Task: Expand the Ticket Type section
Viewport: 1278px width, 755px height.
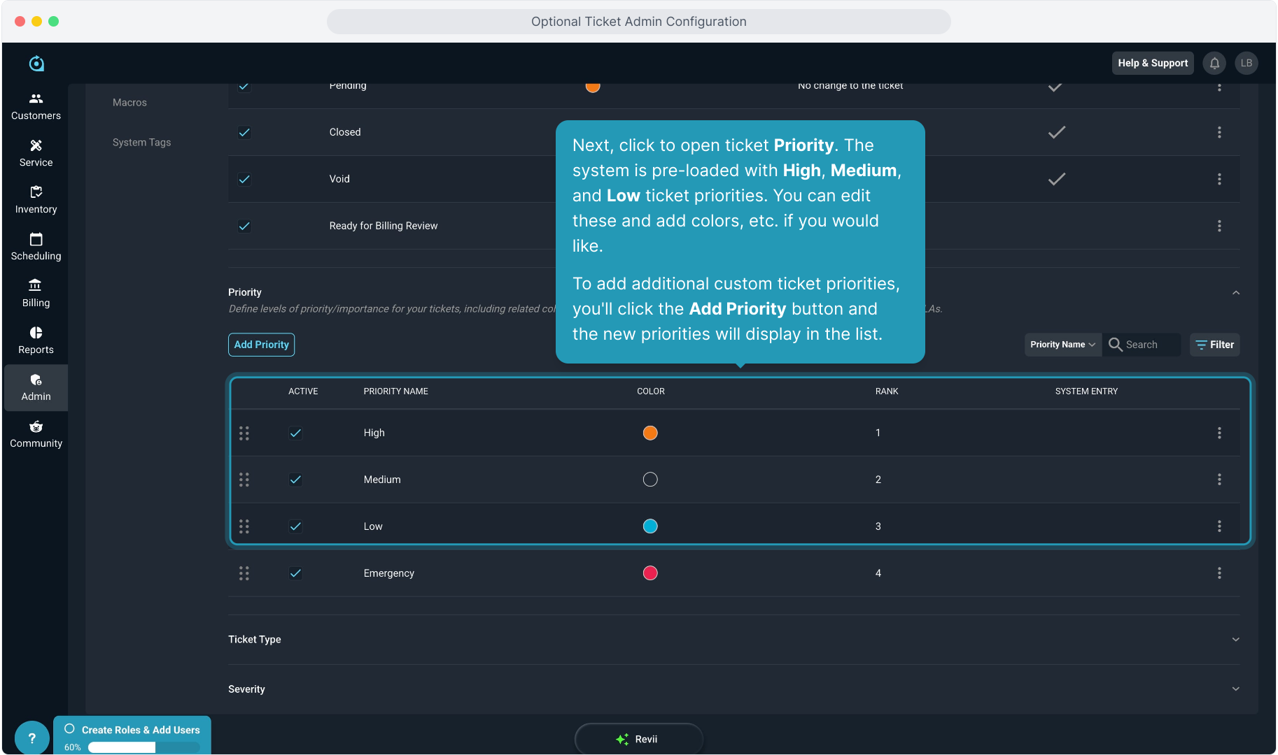Action: point(1235,640)
